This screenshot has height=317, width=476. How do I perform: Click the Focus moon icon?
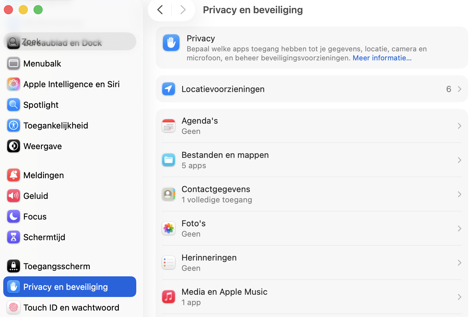(13, 216)
